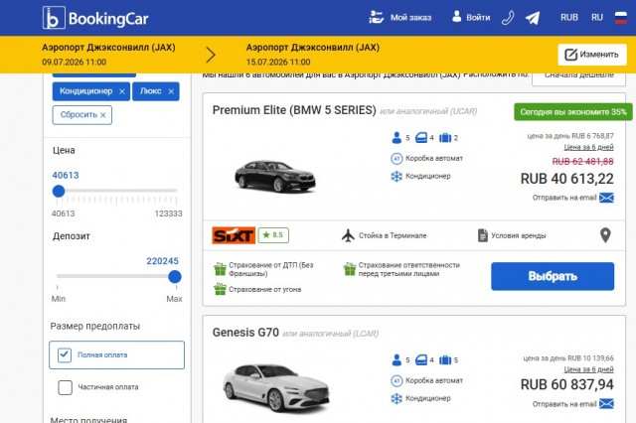Click the Цена slider handle
Viewport: 636px width, 423px height.
[59, 191]
